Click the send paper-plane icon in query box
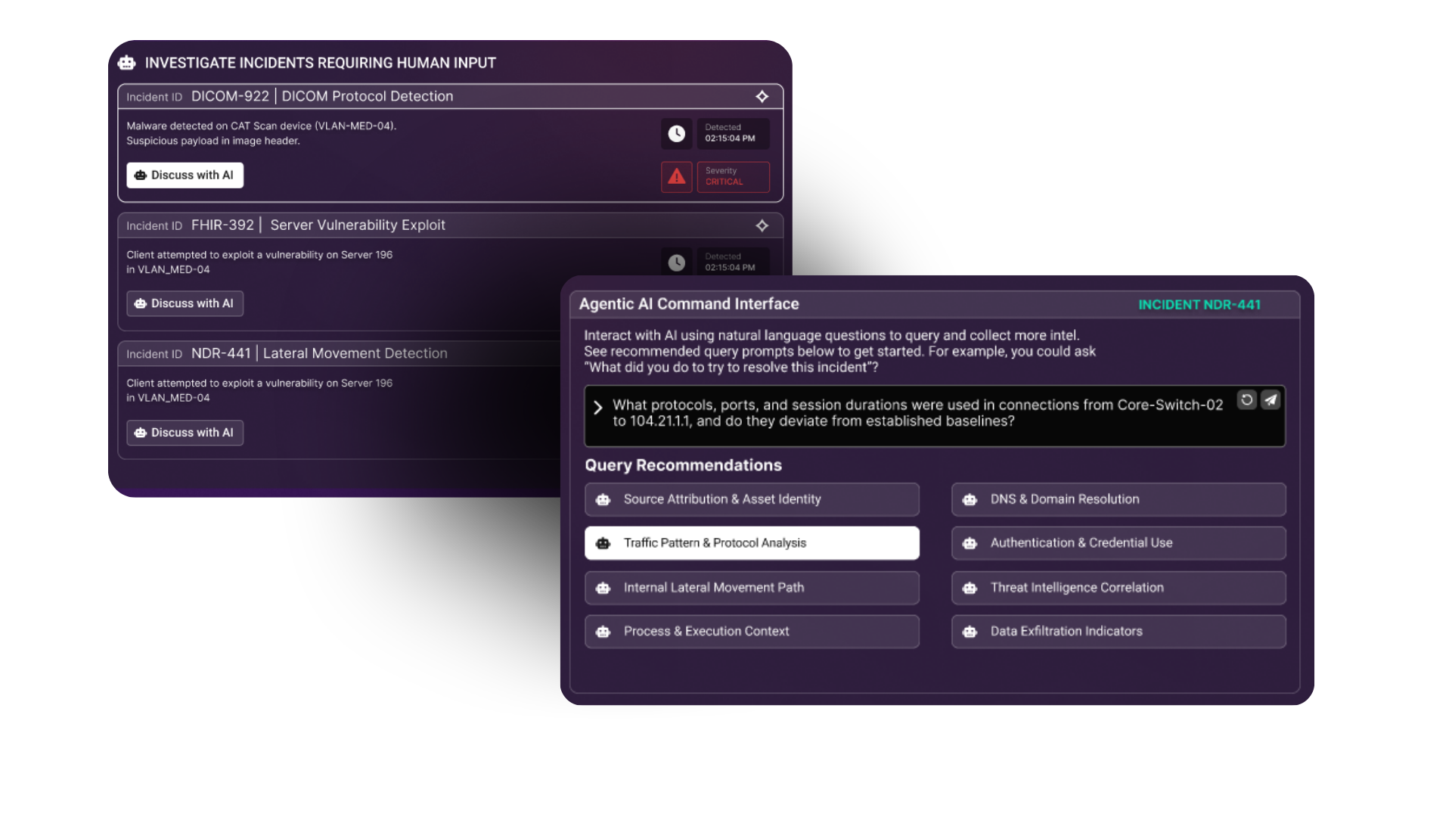 [1270, 399]
